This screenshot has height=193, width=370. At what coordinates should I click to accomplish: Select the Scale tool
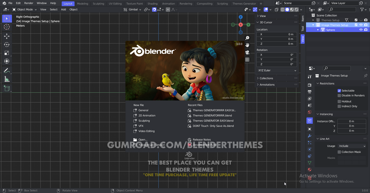click(x=7, y=53)
